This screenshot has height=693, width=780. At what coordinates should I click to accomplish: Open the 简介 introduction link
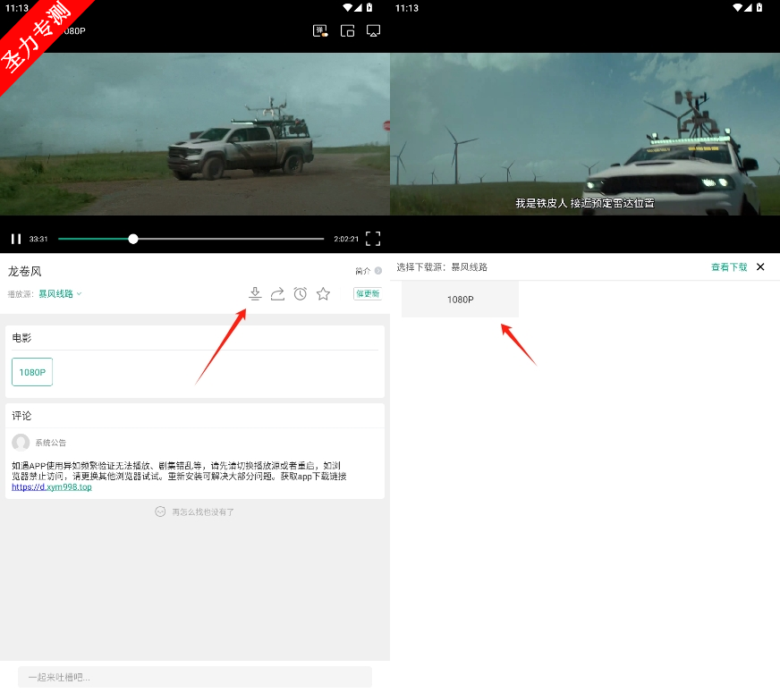coord(369,271)
